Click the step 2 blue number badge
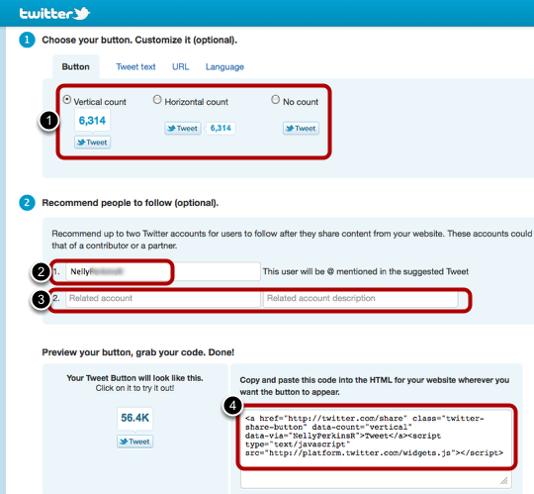The image size is (534, 494). (x=27, y=203)
